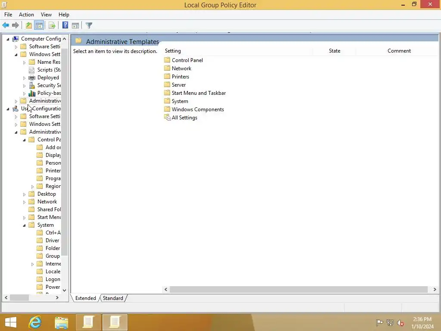
Task: Switch to the Extended tab
Action: pos(86,298)
